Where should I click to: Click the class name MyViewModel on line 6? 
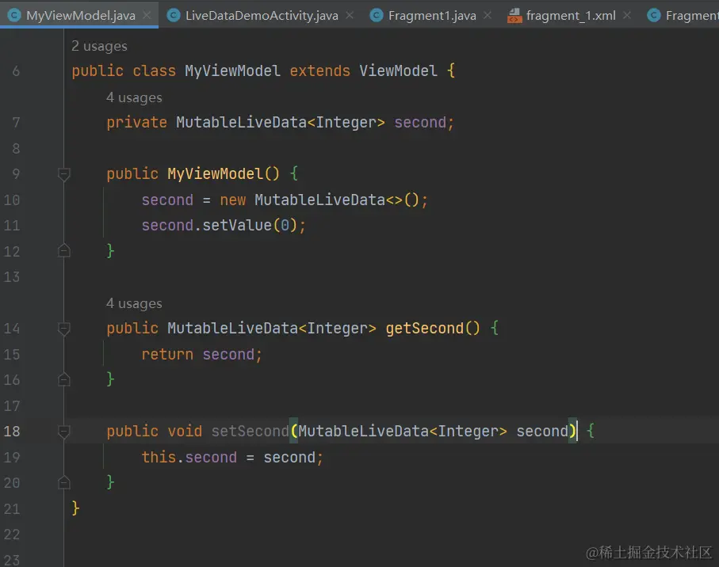(232, 71)
